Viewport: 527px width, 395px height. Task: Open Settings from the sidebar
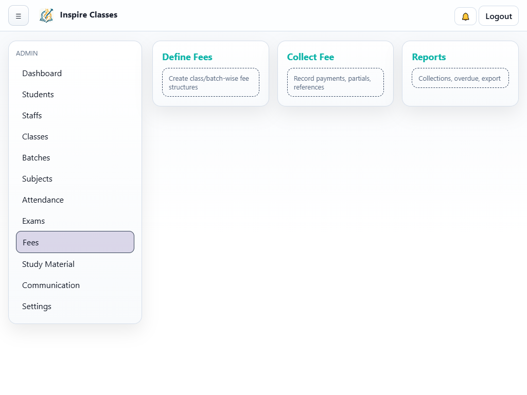click(x=37, y=306)
